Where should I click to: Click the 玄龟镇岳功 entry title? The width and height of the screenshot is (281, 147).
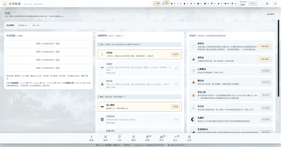click(203, 129)
